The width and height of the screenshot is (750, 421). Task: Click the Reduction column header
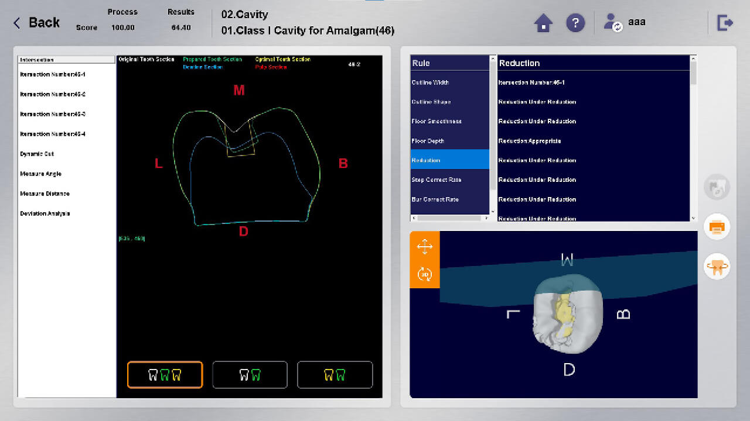click(594, 63)
